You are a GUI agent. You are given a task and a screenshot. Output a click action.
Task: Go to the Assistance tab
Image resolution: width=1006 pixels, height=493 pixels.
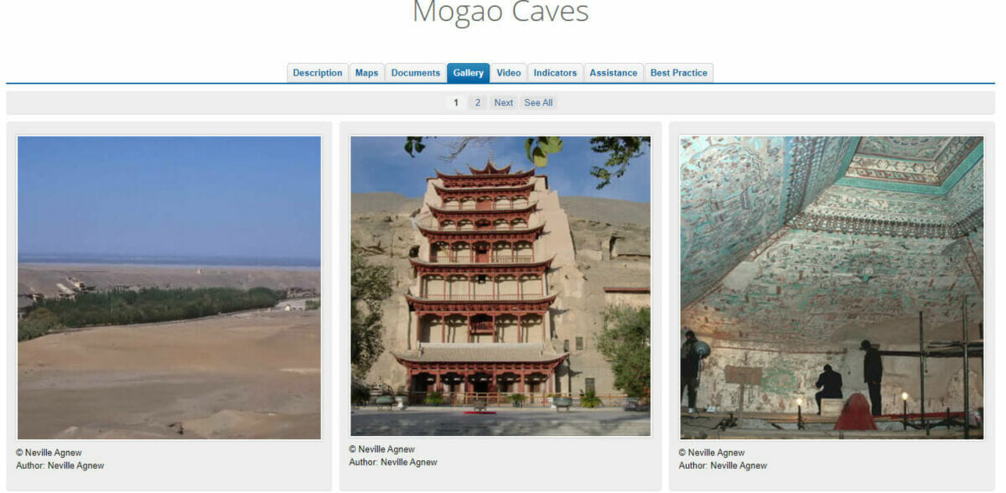pyautogui.click(x=613, y=73)
